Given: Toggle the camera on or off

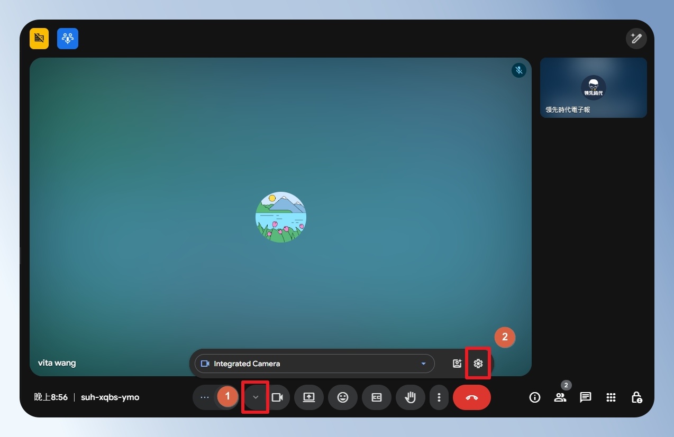Looking at the screenshot, I should [x=277, y=397].
